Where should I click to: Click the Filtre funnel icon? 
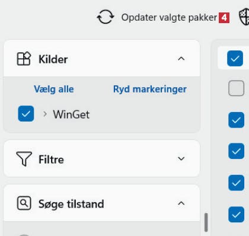click(x=24, y=159)
